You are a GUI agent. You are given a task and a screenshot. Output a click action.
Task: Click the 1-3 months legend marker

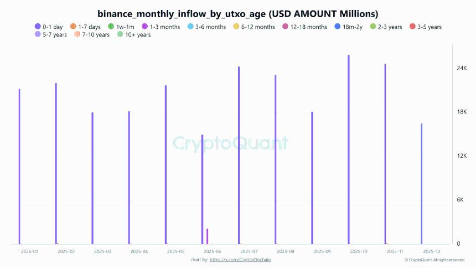145,27
